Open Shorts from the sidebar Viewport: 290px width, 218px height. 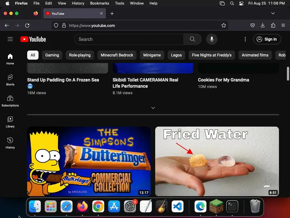10,80
